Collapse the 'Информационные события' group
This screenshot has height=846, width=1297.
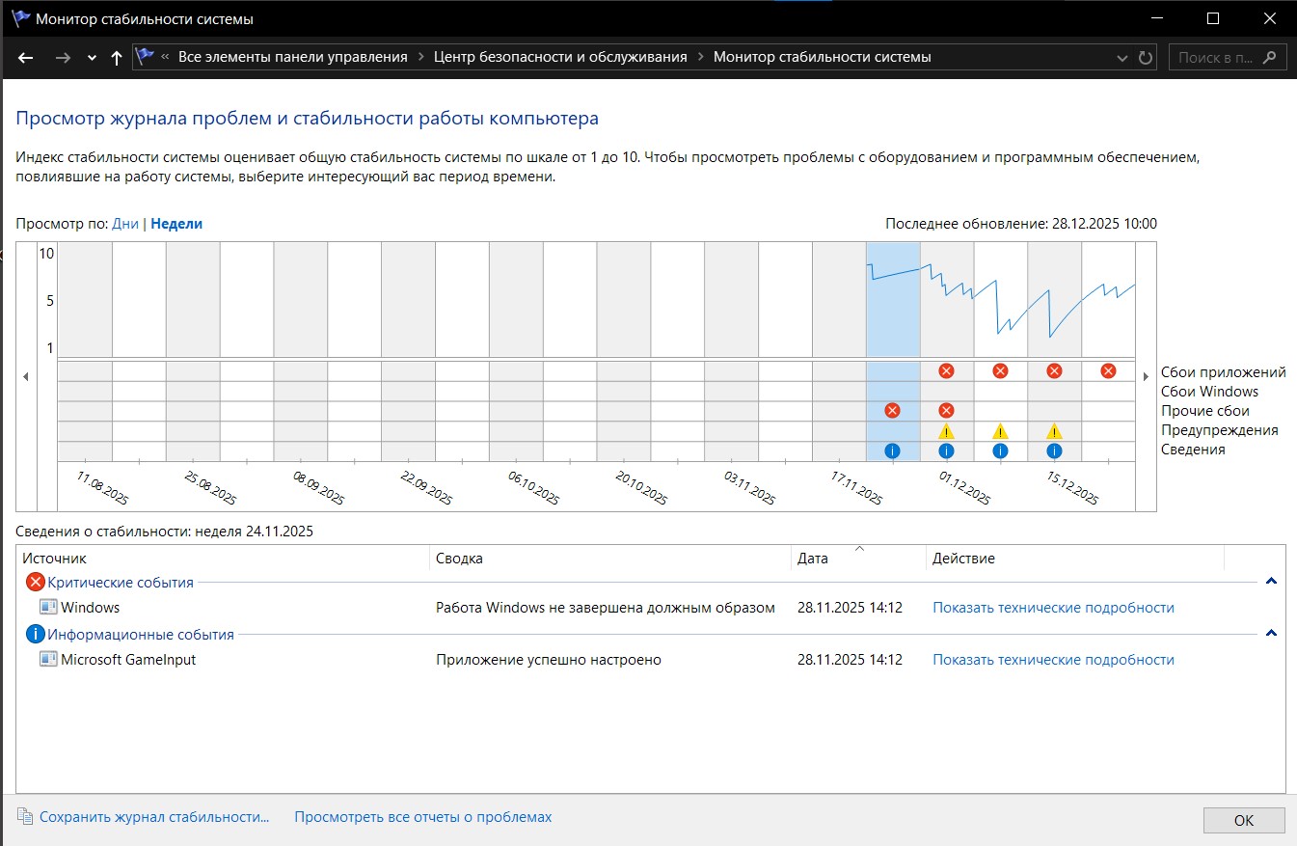pyautogui.click(x=1271, y=634)
